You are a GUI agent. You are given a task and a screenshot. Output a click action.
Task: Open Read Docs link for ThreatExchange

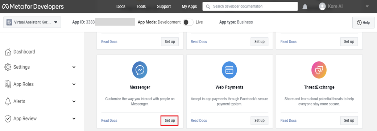[x=289, y=121]
